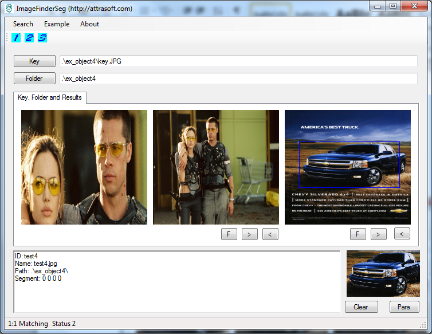Click the toolbar icon numbered 2

click(x=29, y=38)
